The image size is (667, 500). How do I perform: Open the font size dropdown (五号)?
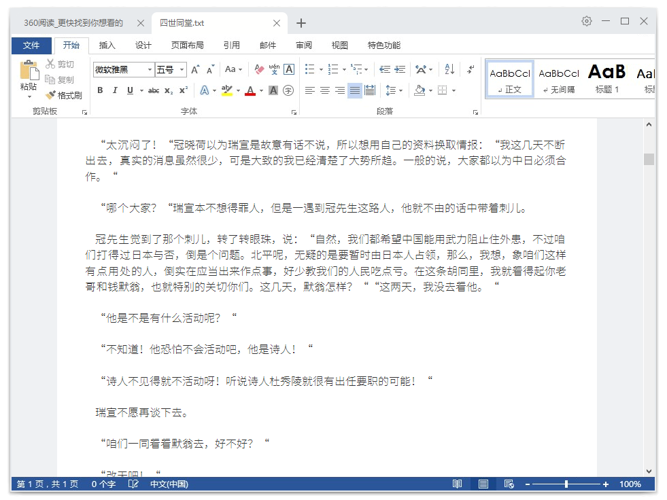point(182,69)
